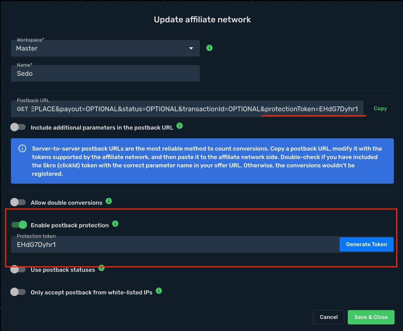Show info for Use postback statuses

(101, 268)
